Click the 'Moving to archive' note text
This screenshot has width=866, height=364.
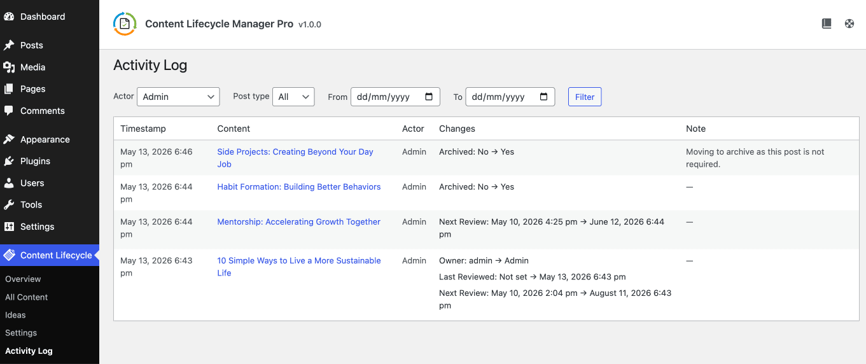[x=755, y=158]
